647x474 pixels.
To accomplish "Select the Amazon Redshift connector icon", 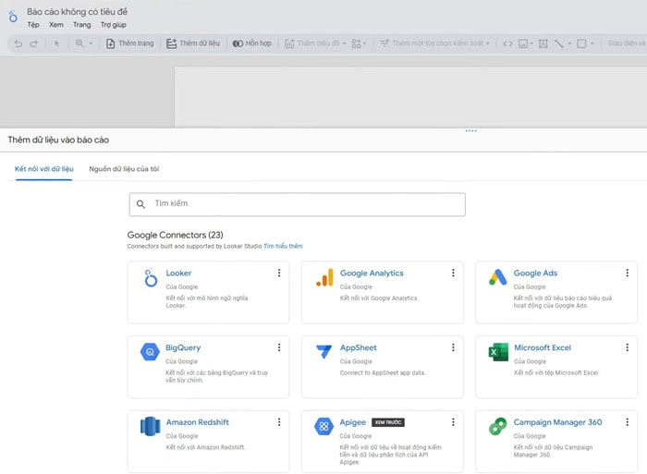I will [150, 426].
